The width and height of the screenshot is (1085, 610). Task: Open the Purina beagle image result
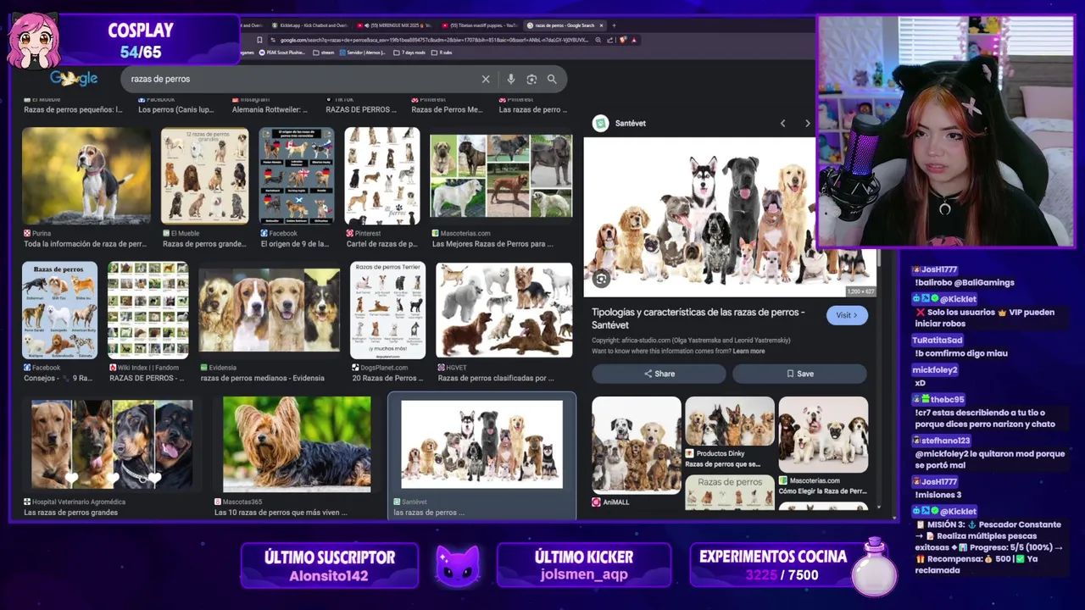click(86, 175)
